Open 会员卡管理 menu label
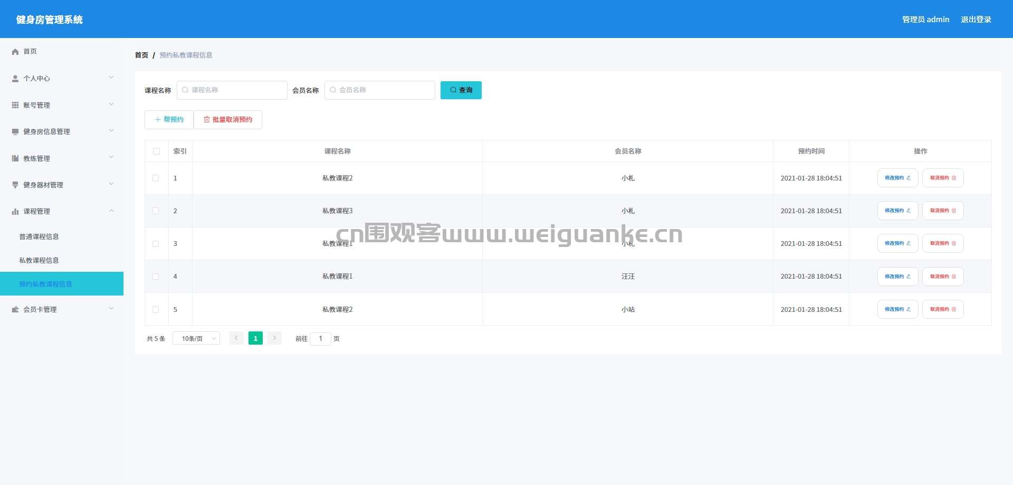Image resolution: width=1013 pixels, height=485 pixels. [40, 310]
